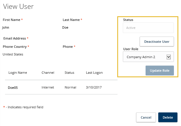Select the Company Admin 2 combo box
181x126 pixels.
click(x=145, y=57)
